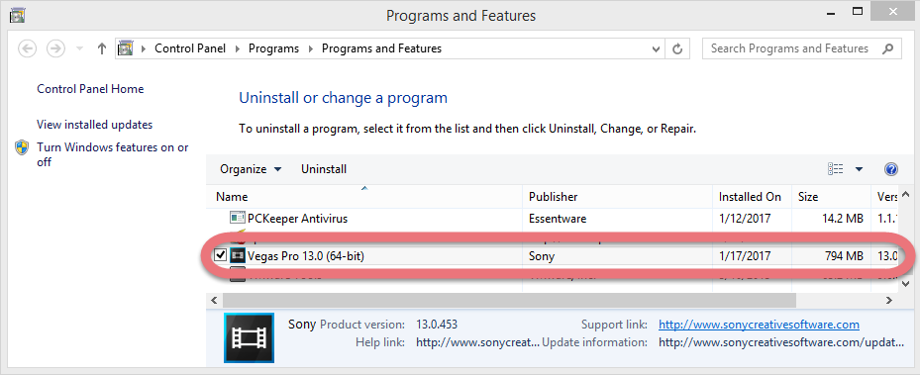
Task: Open the address bar history dropdown
Action: coord(656,48)
